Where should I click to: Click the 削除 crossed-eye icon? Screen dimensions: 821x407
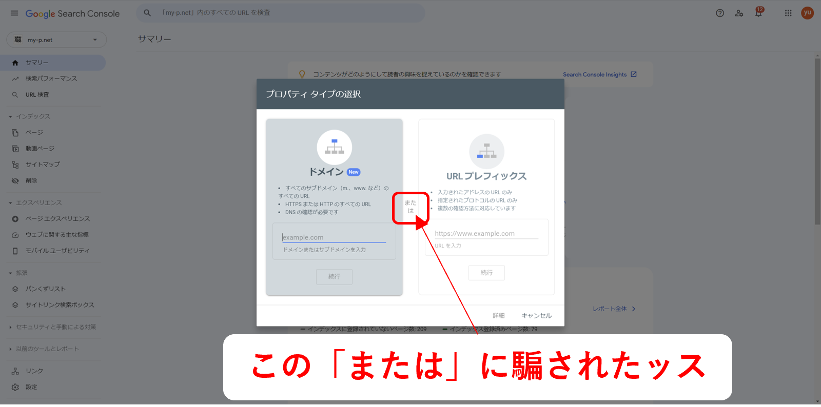point(15,181)
